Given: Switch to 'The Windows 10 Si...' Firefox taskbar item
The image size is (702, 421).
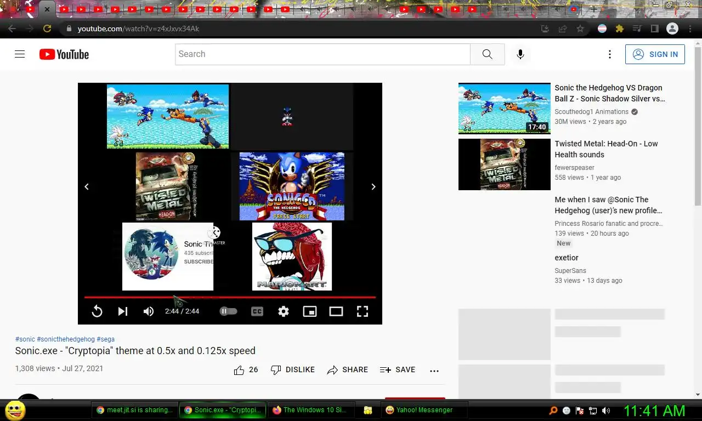Looking at the screenshot, I should [x=310, y=410].
